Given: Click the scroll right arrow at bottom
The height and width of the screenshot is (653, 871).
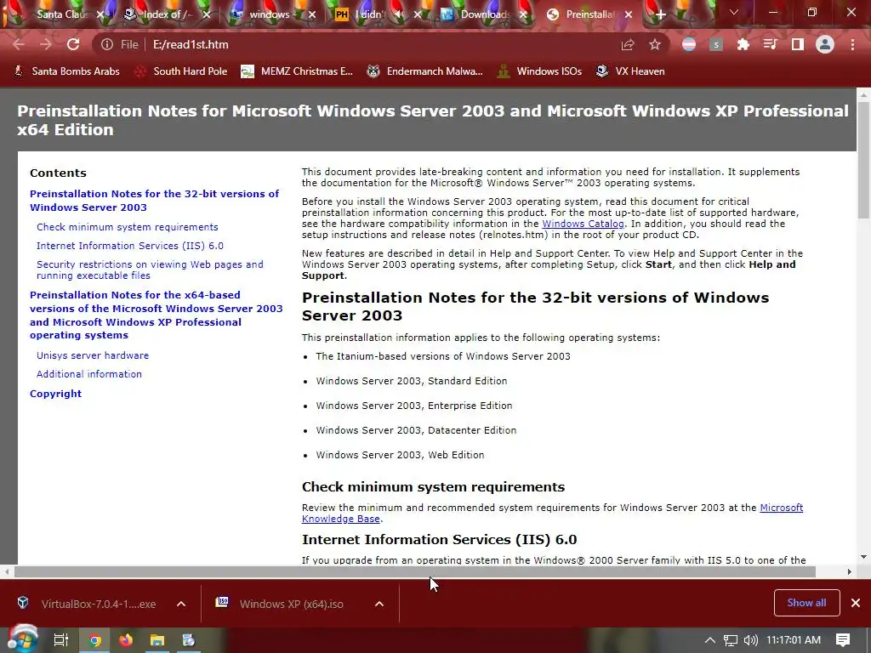Looking at the screenshot, I should pyautogui.click(x=850, y=571).
